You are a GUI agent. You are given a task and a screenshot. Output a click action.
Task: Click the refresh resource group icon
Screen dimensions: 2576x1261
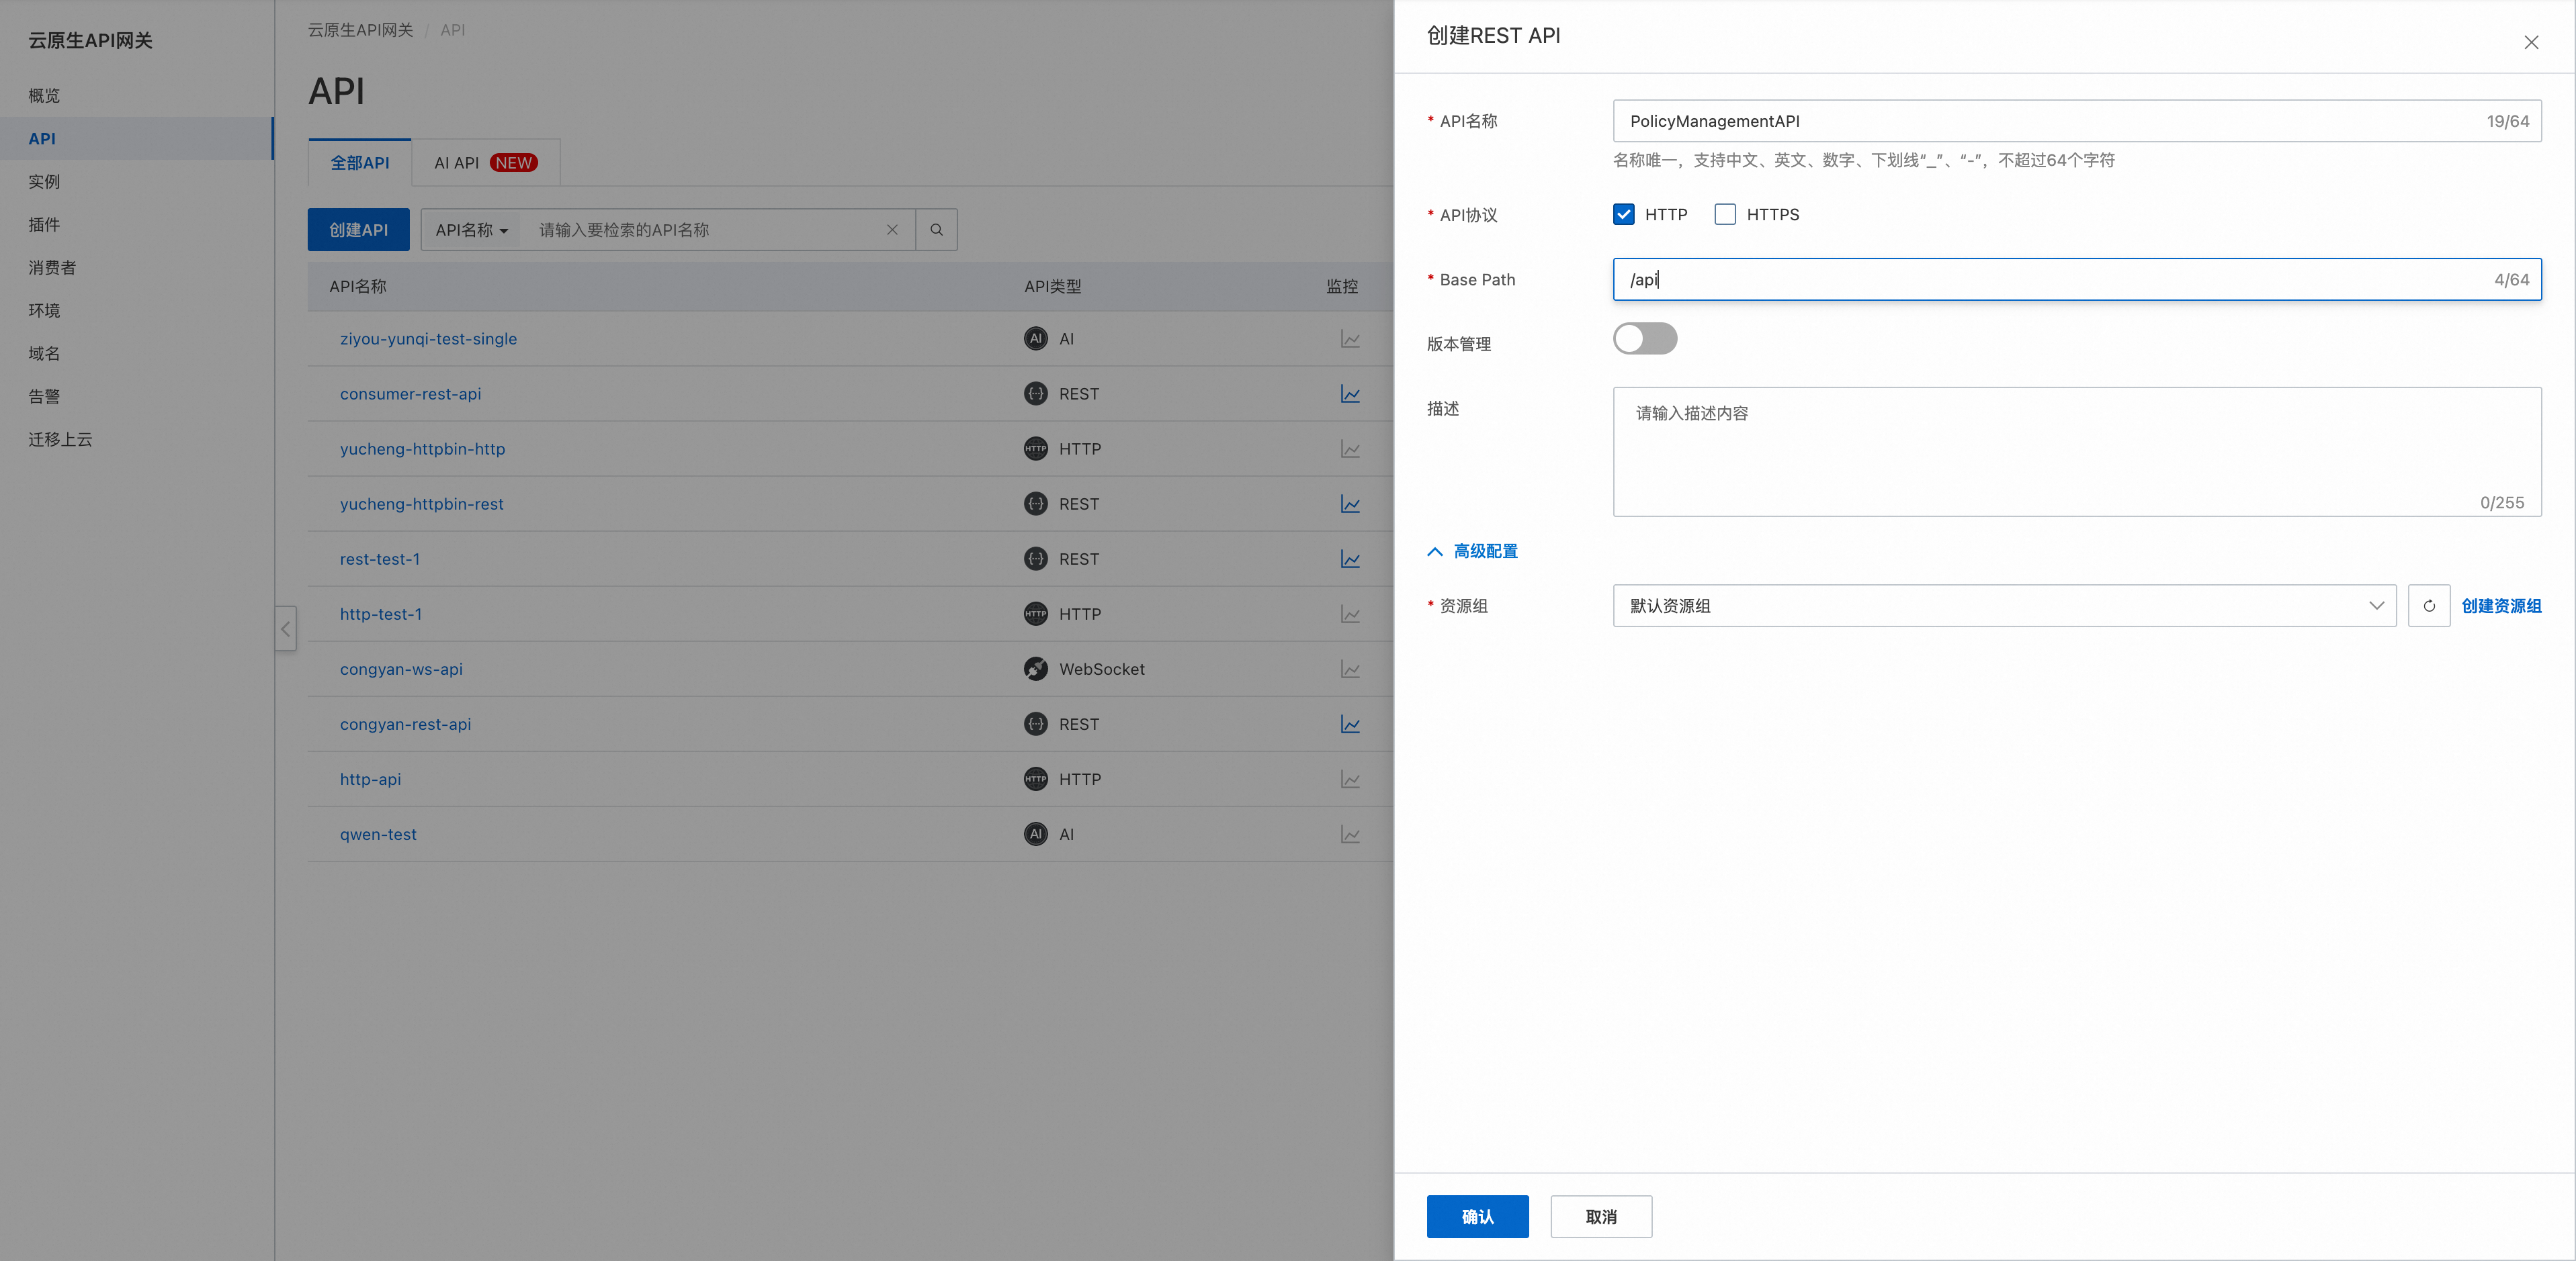(2428, 606)
